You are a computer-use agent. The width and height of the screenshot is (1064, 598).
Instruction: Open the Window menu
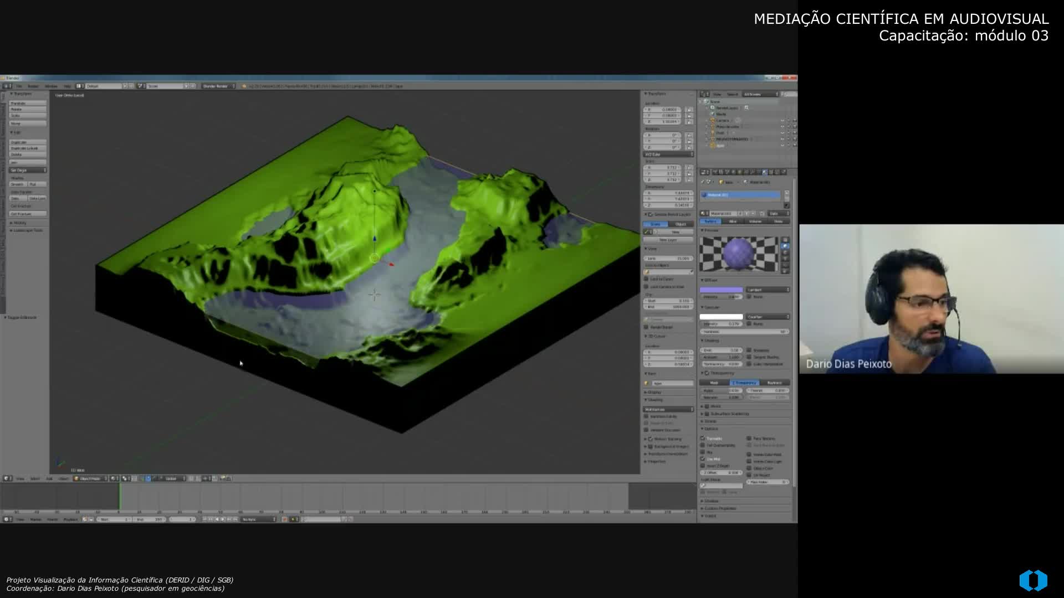point(51,86)
